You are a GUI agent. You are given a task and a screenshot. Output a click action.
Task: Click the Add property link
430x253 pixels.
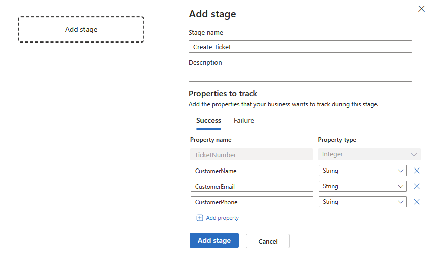coord(222,218)
